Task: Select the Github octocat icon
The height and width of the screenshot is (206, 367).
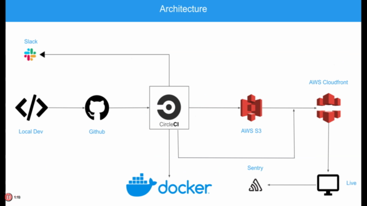Action: 97,108
